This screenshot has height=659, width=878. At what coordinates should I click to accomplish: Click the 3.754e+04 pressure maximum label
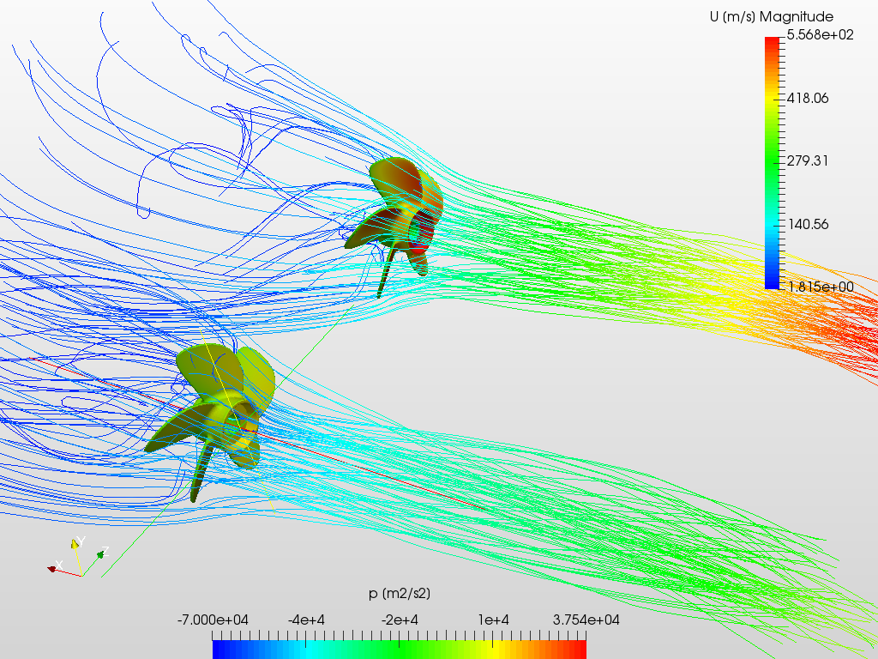point(586,620)
